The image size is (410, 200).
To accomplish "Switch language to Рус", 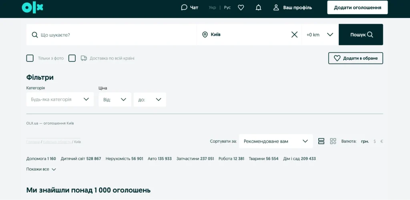I will [227, 8].
